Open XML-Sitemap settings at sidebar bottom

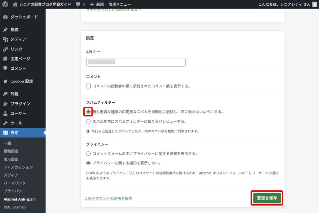(x=15, y=207)
